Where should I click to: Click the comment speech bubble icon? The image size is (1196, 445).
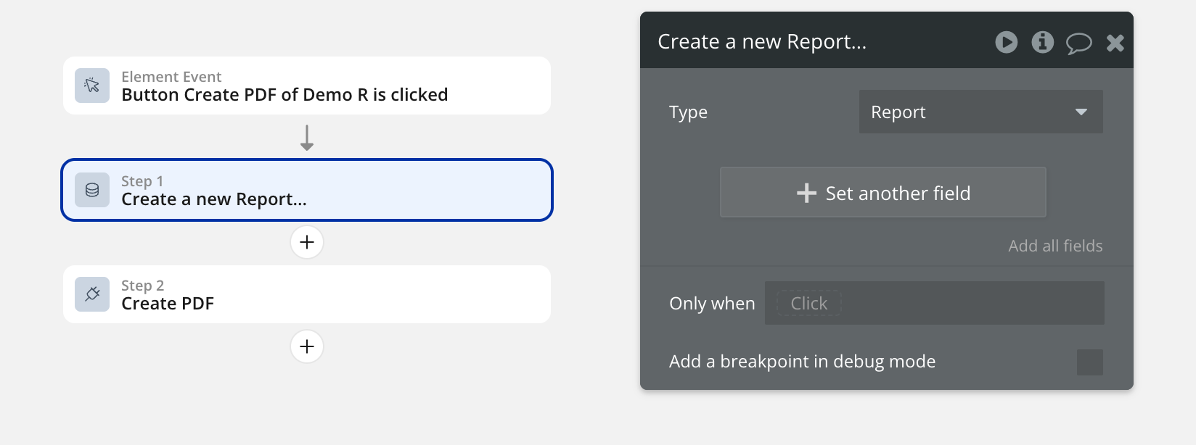click(x=1078, y=43)
